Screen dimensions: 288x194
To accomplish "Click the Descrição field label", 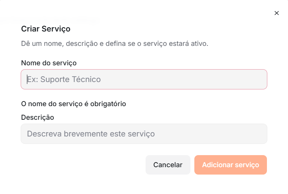I will [x=37, y=117].
